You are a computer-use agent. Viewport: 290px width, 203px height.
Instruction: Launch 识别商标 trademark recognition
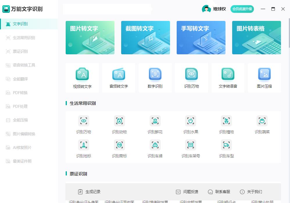coord(119,145)
